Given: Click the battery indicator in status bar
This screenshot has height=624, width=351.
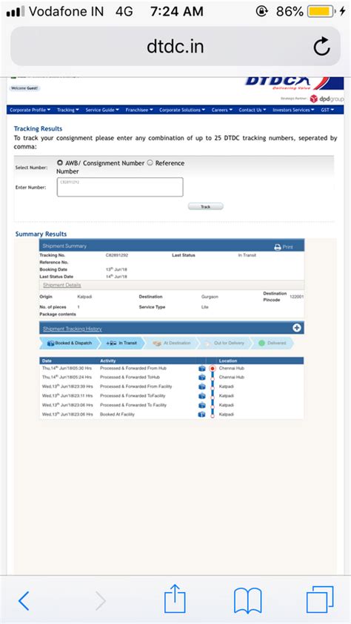Looking at the screenshot, I should [x=321, y=12].
